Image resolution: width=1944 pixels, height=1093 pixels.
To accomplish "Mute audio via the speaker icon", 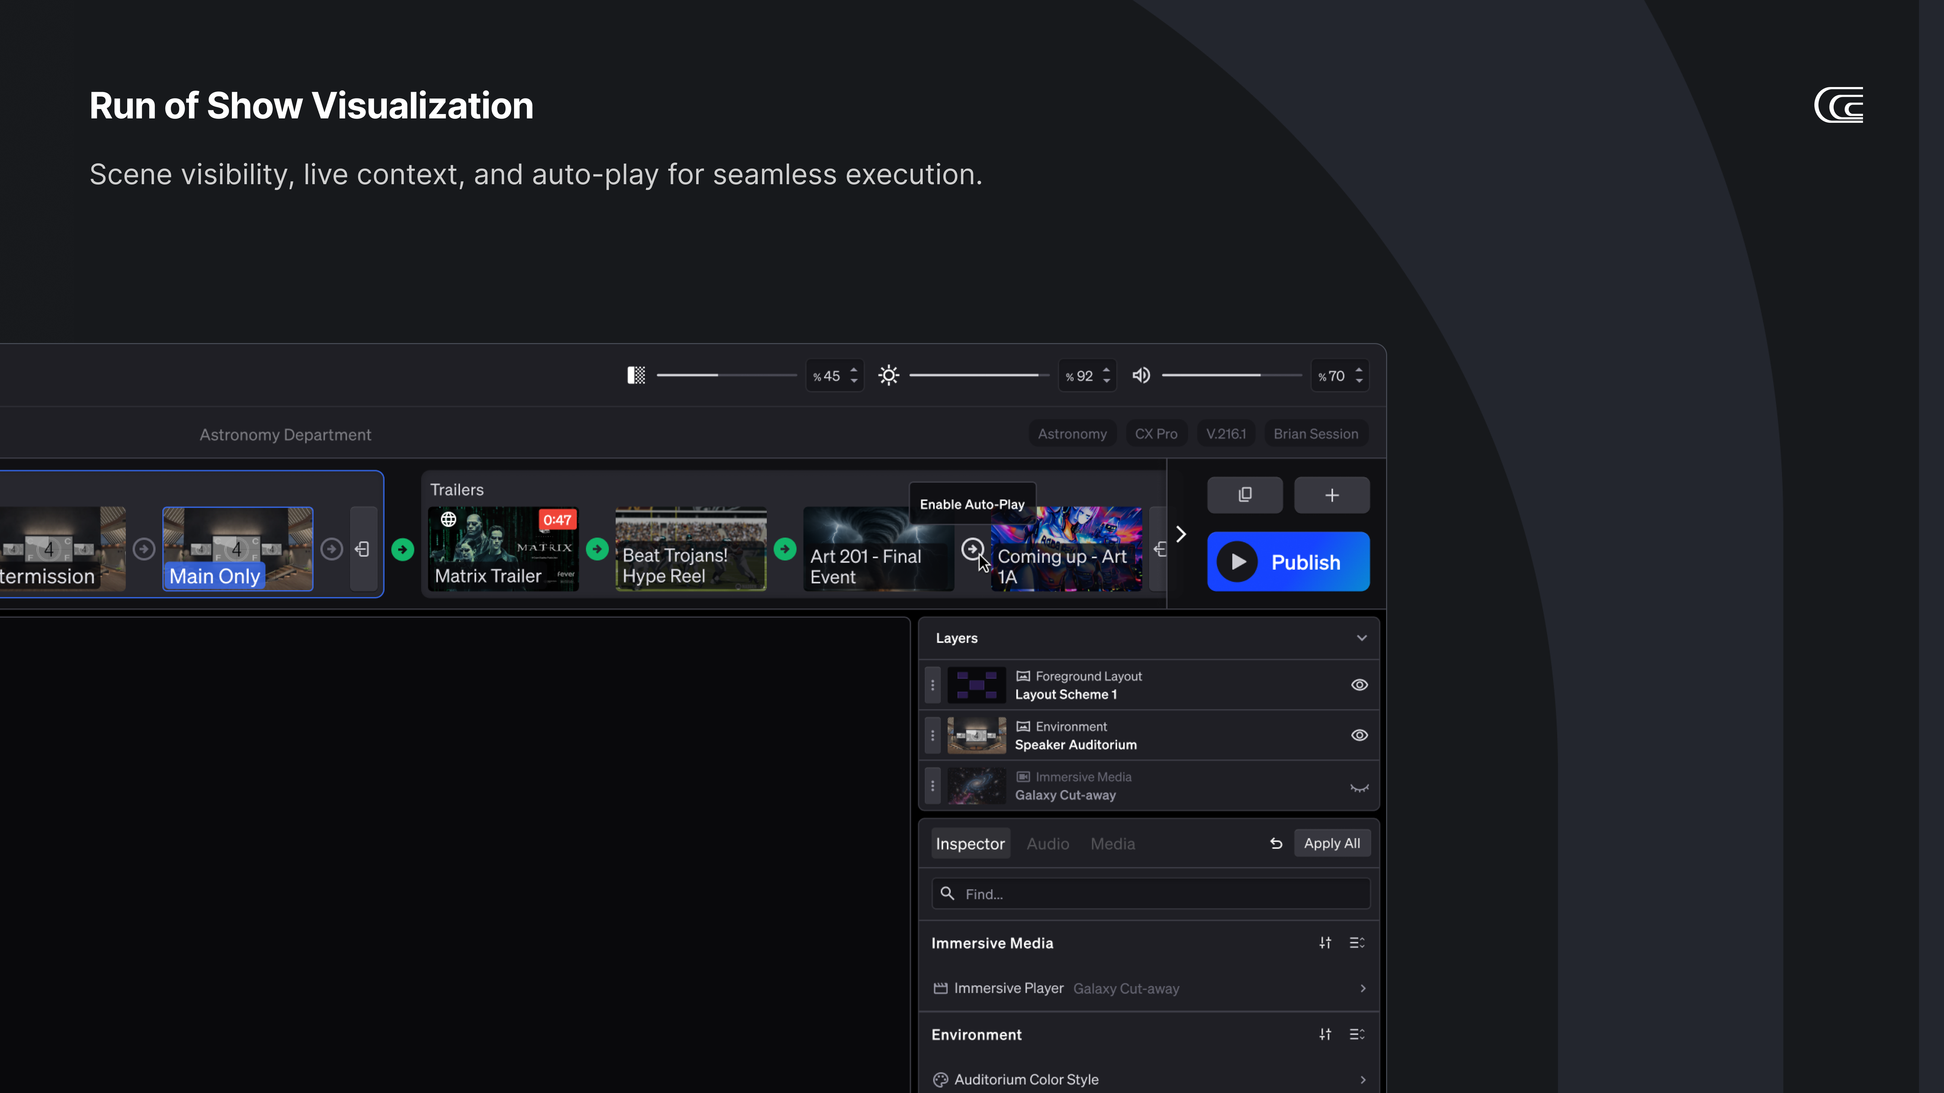I will tap(1141, 375).
